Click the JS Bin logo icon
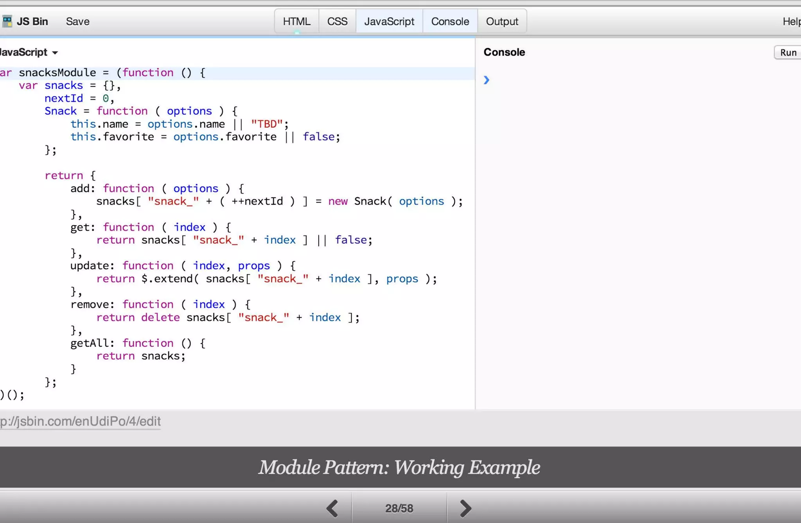This screenshot has width=801, height=523. pyautogui.click(x=7, y=21)
